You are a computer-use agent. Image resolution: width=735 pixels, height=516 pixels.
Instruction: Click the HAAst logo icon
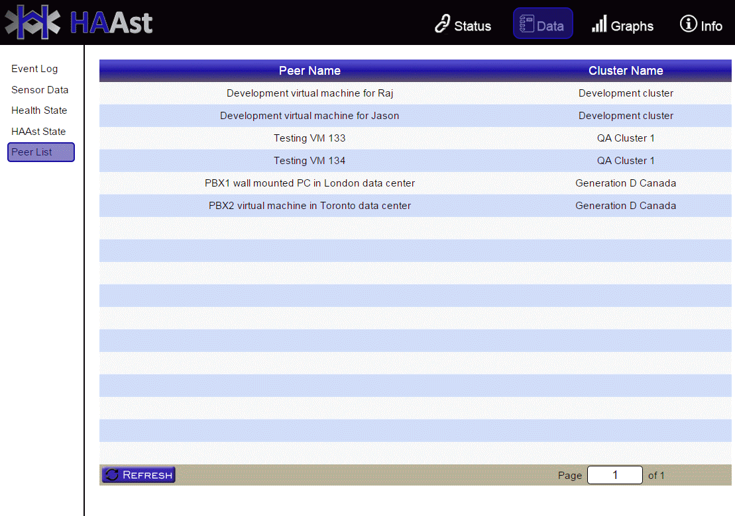pyautogui.click(x=33, y=22)
